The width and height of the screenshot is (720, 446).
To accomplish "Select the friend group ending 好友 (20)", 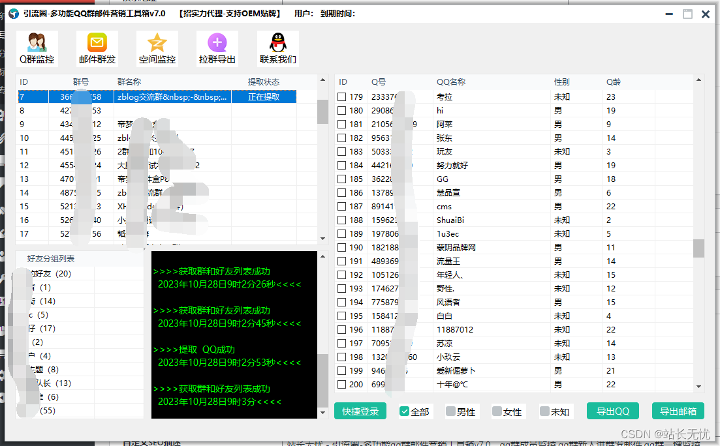I will 50,273.
